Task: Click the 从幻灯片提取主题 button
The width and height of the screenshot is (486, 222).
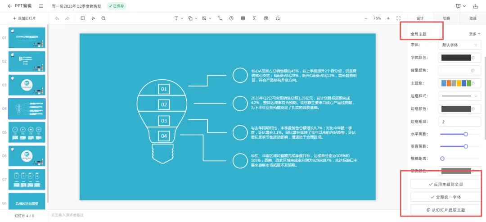Action: (445, 210)
